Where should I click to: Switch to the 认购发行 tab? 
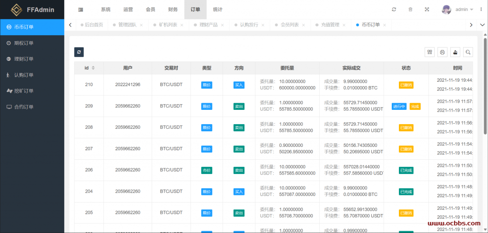pos(249,25)
